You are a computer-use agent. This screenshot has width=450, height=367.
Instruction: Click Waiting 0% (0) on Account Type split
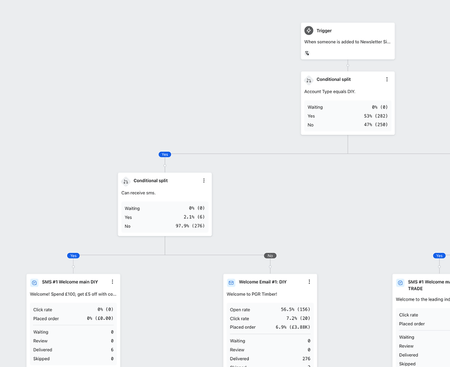348,107
